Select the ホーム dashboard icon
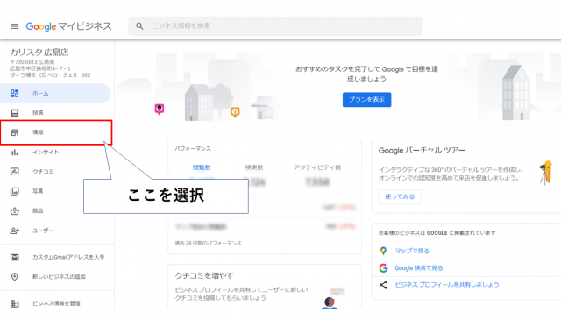 point(15,94)
